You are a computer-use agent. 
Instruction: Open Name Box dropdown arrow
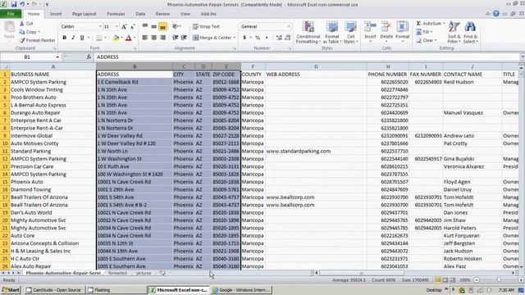(x=57, y=57)
